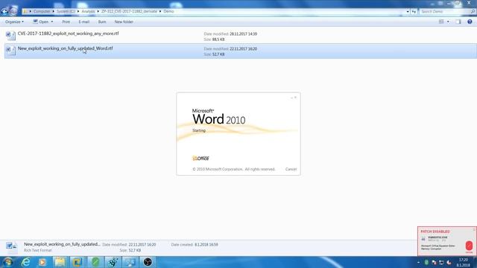This screenshot has height=268, width=477.
Task: Toggle the preview pane icon
Action: tap(458, 22)
